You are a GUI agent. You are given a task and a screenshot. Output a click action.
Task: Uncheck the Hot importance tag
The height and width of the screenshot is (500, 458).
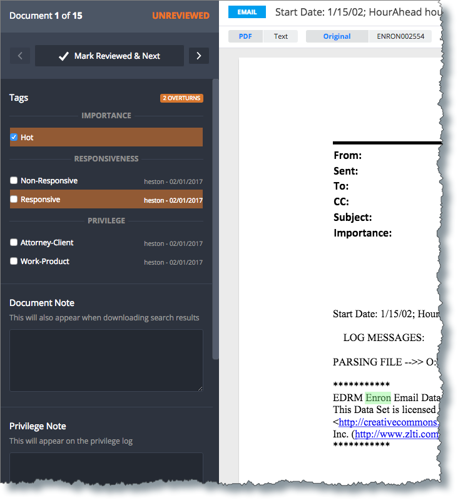[14, 137]
